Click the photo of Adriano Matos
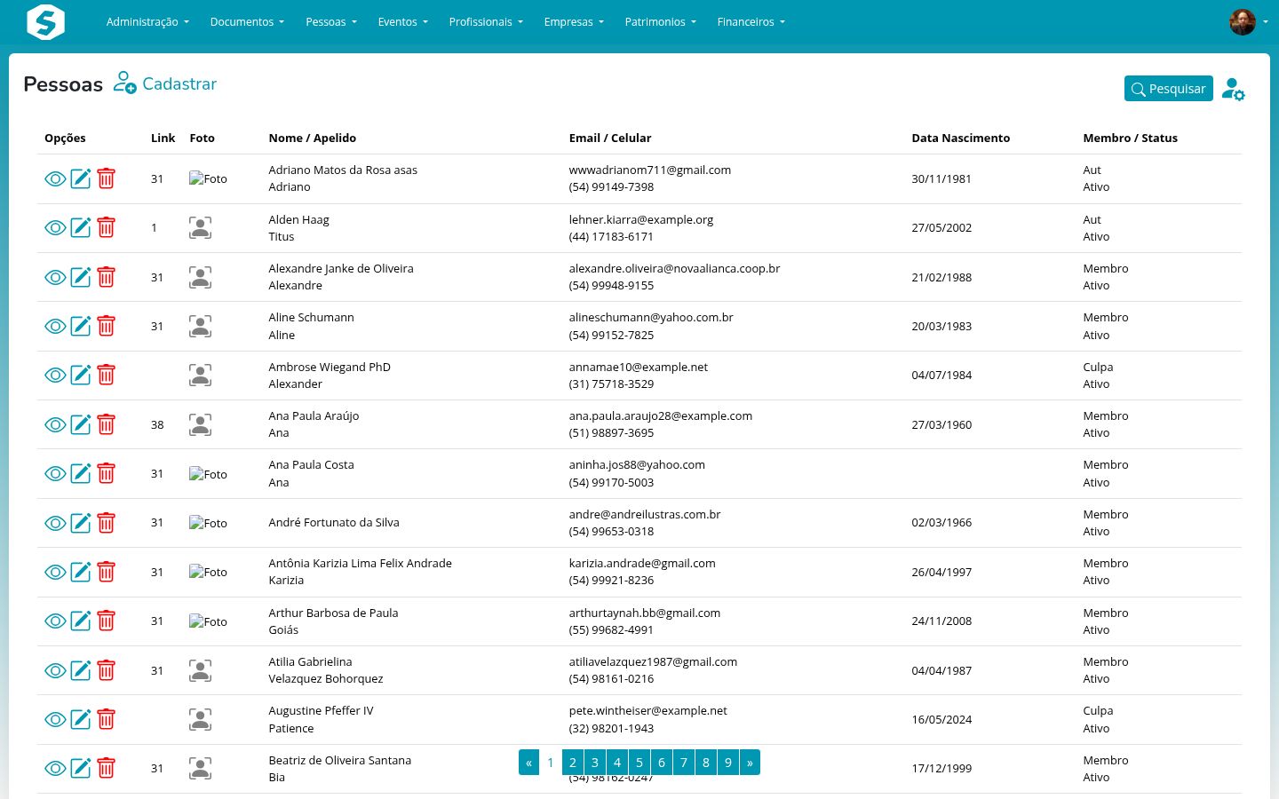 (x=208, y=178)
